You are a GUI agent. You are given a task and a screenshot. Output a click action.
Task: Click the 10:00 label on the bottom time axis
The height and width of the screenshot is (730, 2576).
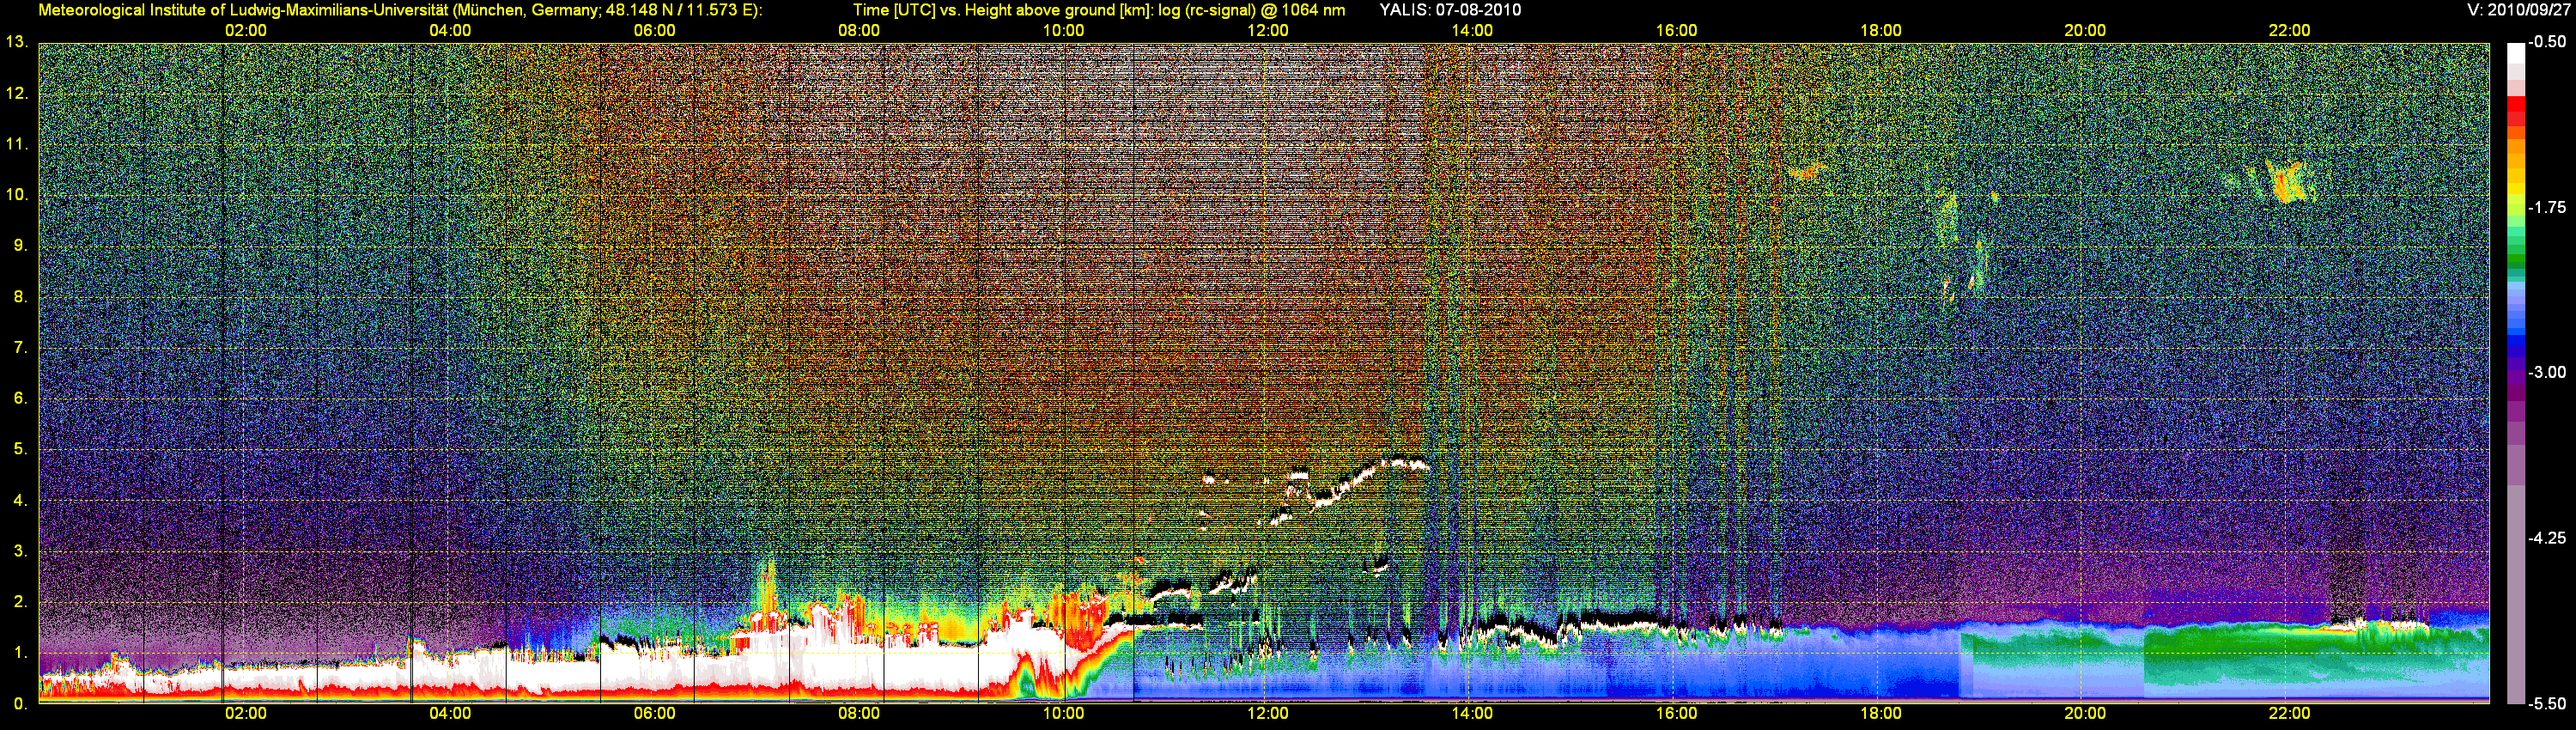pos(1063,713)
